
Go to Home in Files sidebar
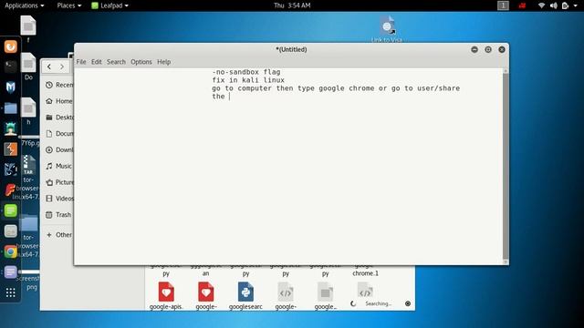click(x=59, y=101)
